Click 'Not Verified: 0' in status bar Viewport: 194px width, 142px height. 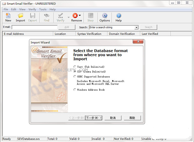[124, 139]
